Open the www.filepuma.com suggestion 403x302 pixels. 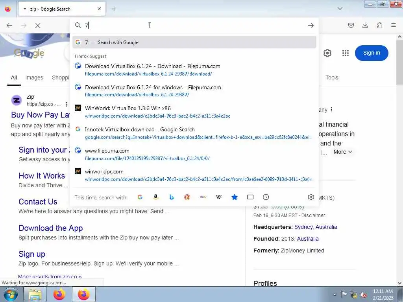pyautogui.click(x=194, y=154)
